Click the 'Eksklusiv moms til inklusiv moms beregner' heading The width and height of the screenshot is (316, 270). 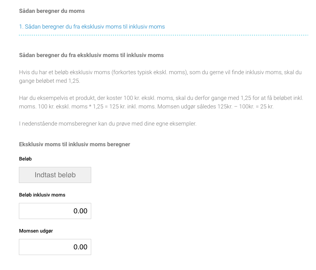74,144
